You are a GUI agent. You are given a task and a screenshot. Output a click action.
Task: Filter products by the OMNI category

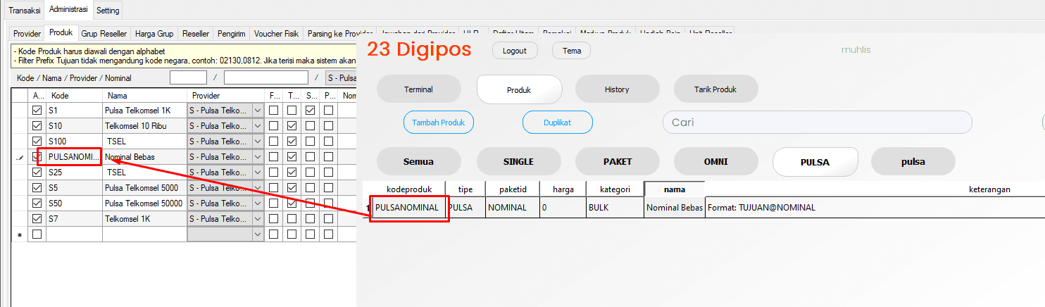[715, 161]
